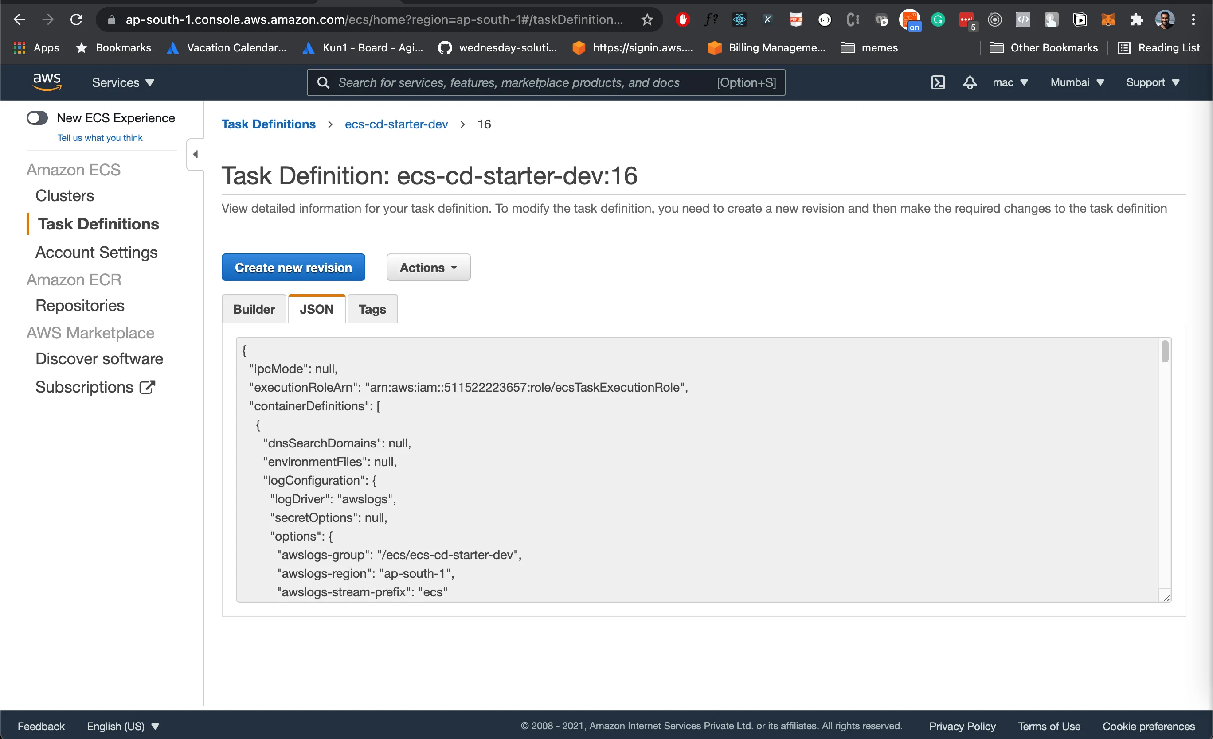Click ecs-cd-starter-dev breadcrumb link

coord(396,124)
